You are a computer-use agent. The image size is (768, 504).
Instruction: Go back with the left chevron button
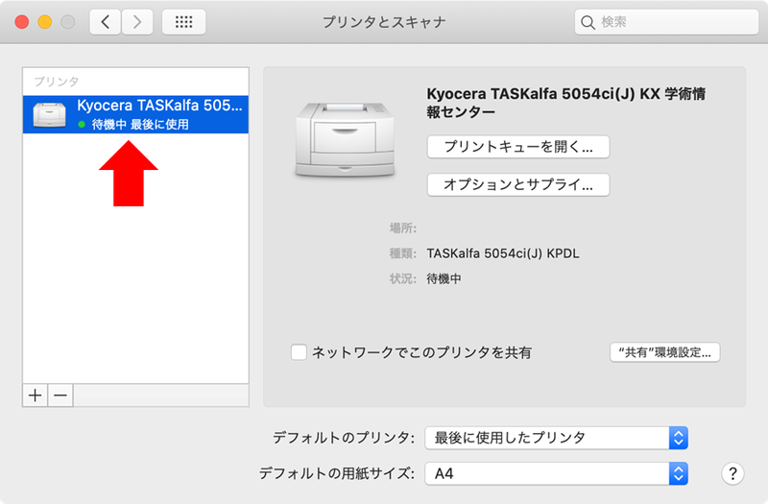tap(105, 22)
